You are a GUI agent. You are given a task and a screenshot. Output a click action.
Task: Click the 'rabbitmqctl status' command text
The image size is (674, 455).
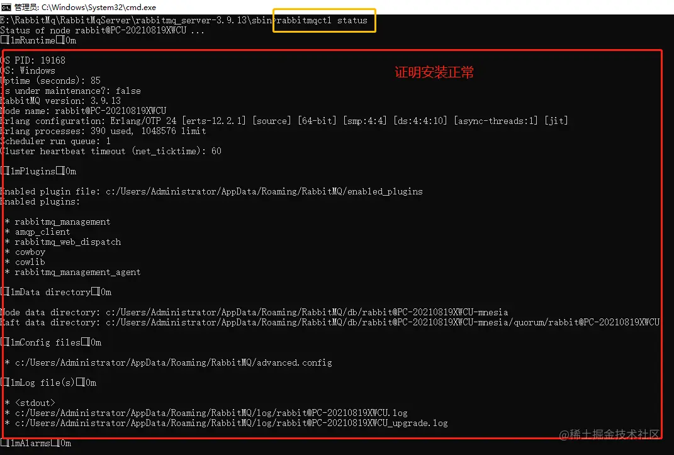[322, 20]
